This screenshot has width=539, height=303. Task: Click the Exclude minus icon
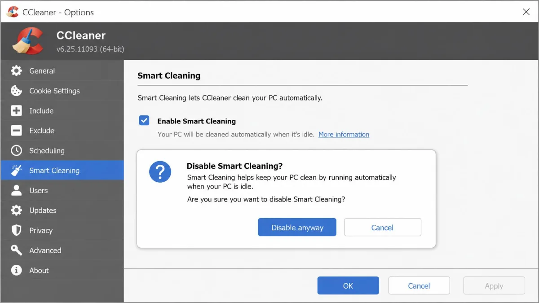coord(17,131)
